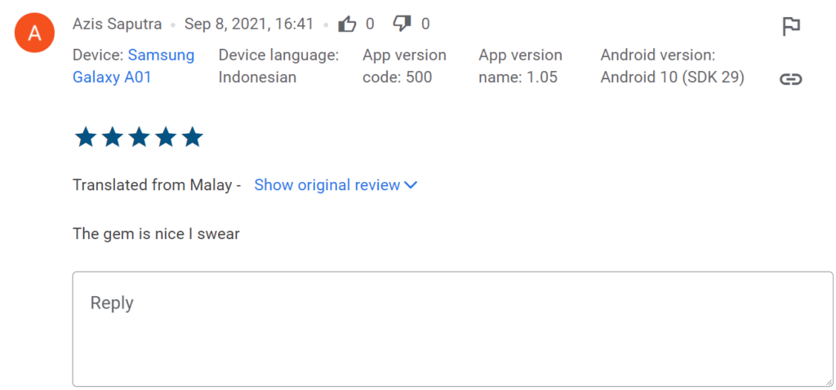
Task: Focus the Reply text box
Action: pos(452,329)
